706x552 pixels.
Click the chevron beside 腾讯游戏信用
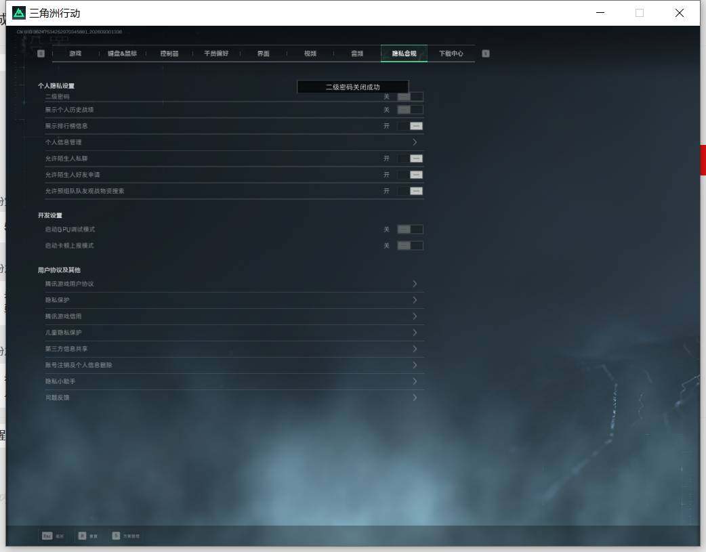point(415,316)
